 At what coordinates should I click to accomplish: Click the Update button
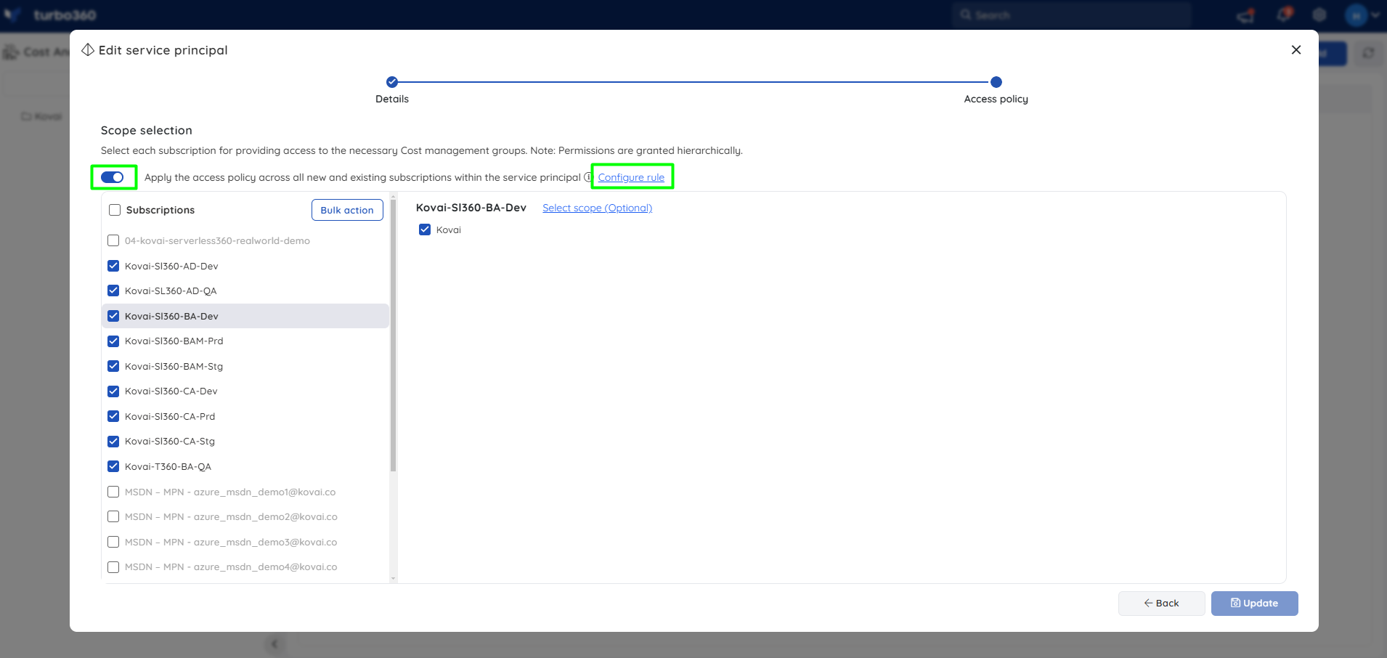[x=1254, y=603]
